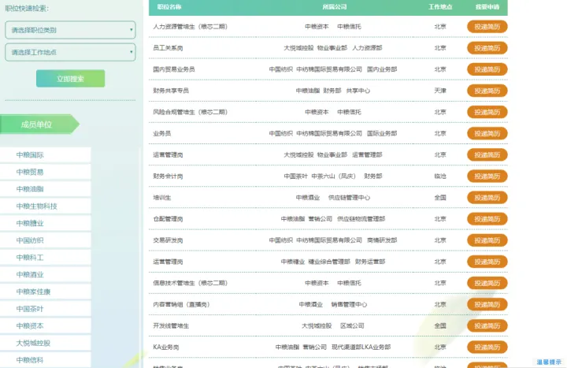Apply to 培训生 via 投递简历
This screenshot has width=567, height=368.
[487, 198]
